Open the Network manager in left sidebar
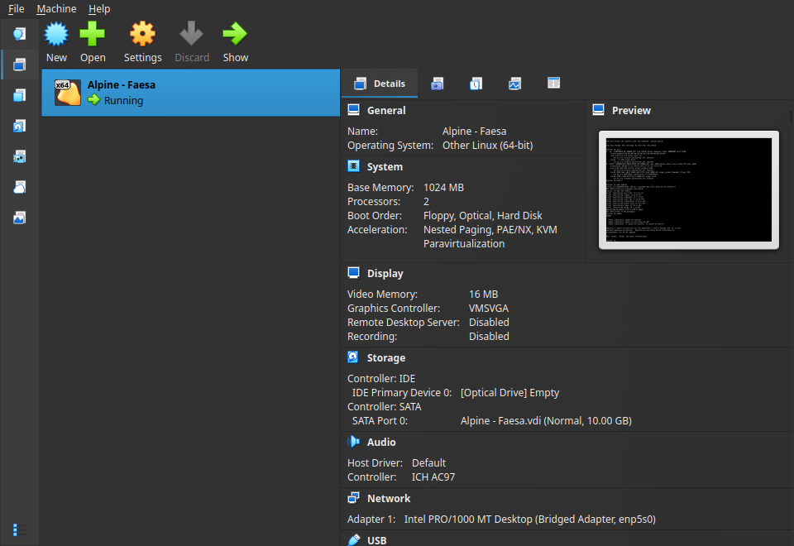794x546 pixels. (x=19, y=156)
